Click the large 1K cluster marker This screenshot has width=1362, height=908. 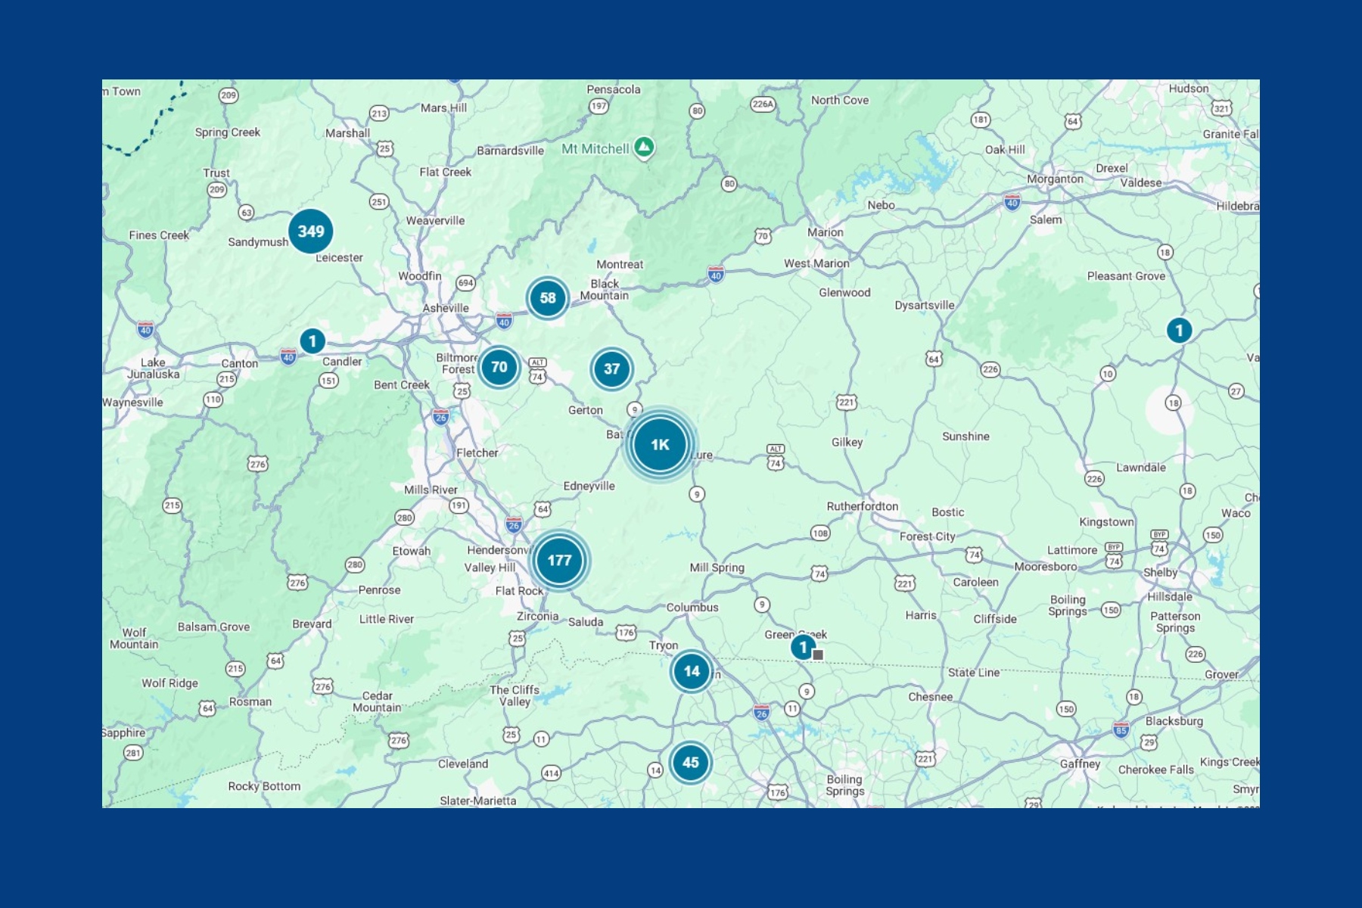[x=660, y=445]
